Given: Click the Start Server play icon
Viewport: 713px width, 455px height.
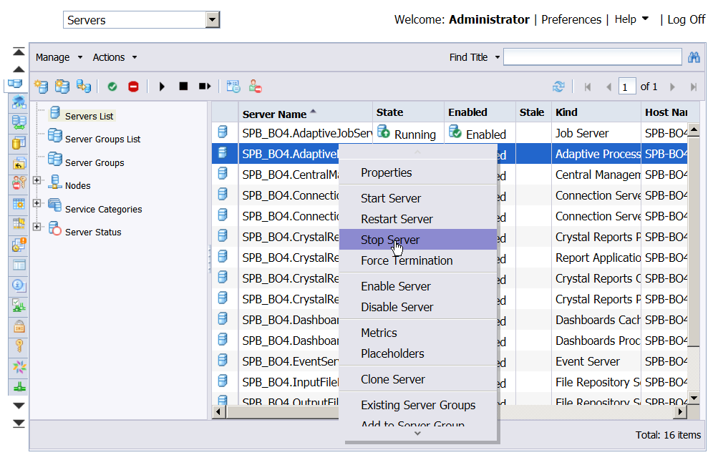Looking at the screenshot, I should (x=162, y=87).
